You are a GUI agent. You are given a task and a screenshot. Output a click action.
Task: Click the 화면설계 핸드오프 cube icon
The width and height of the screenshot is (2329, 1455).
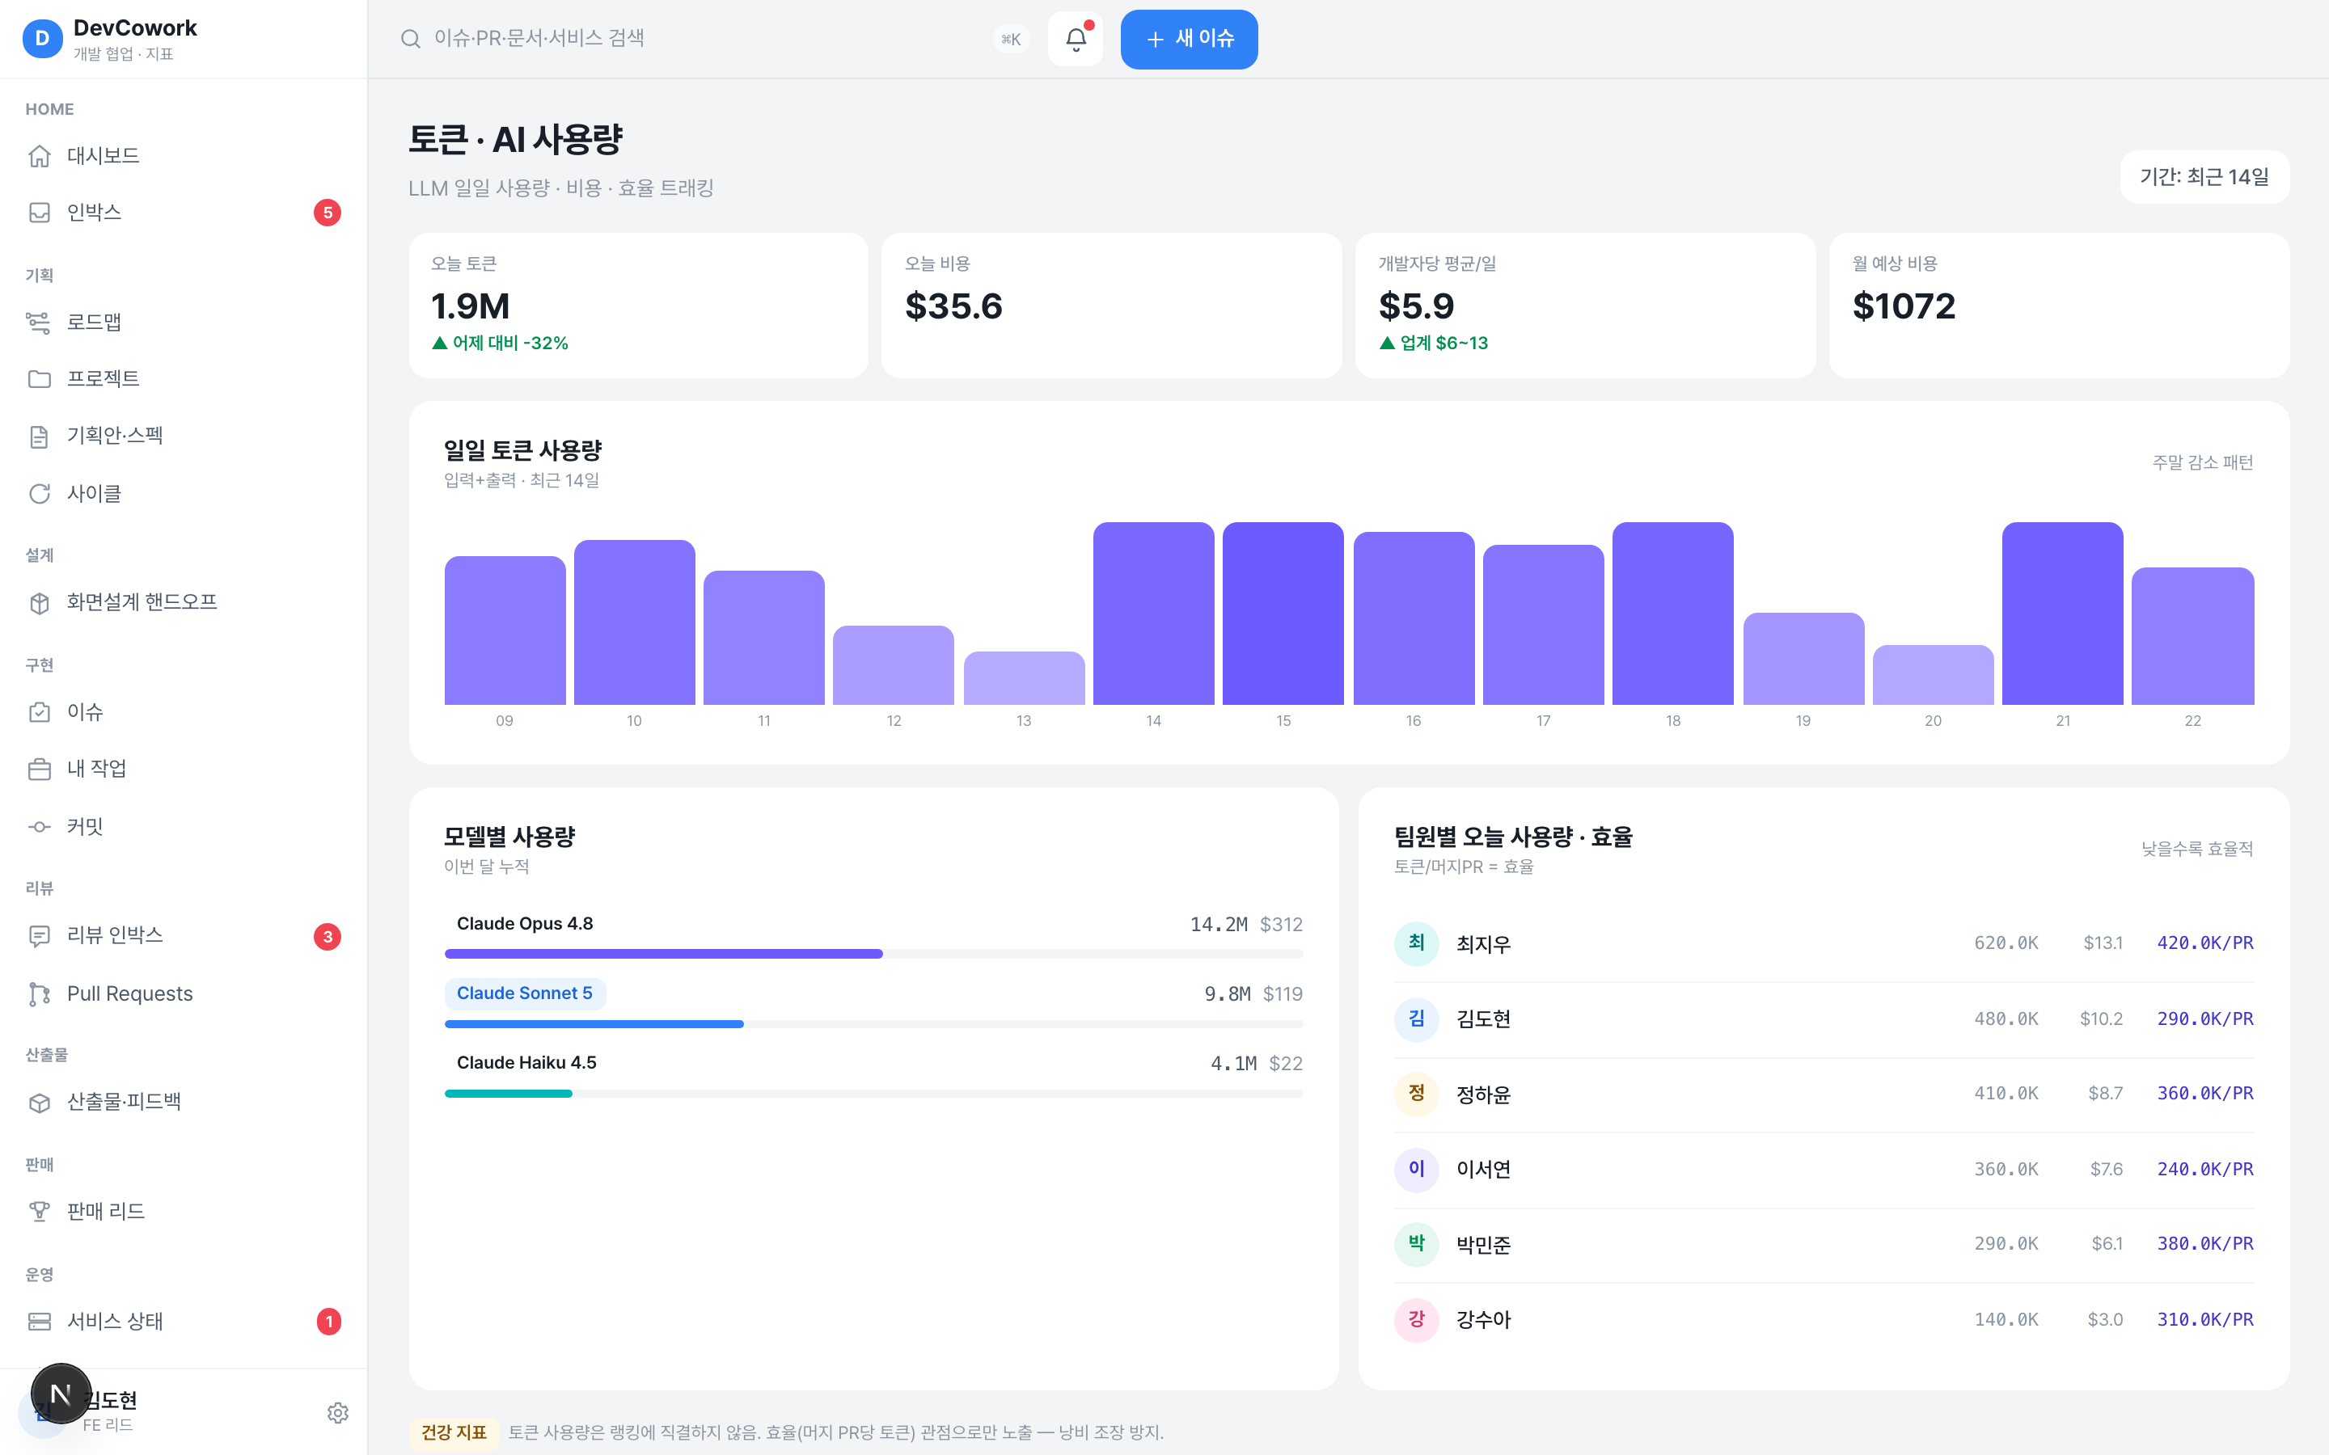click(40, 602)
